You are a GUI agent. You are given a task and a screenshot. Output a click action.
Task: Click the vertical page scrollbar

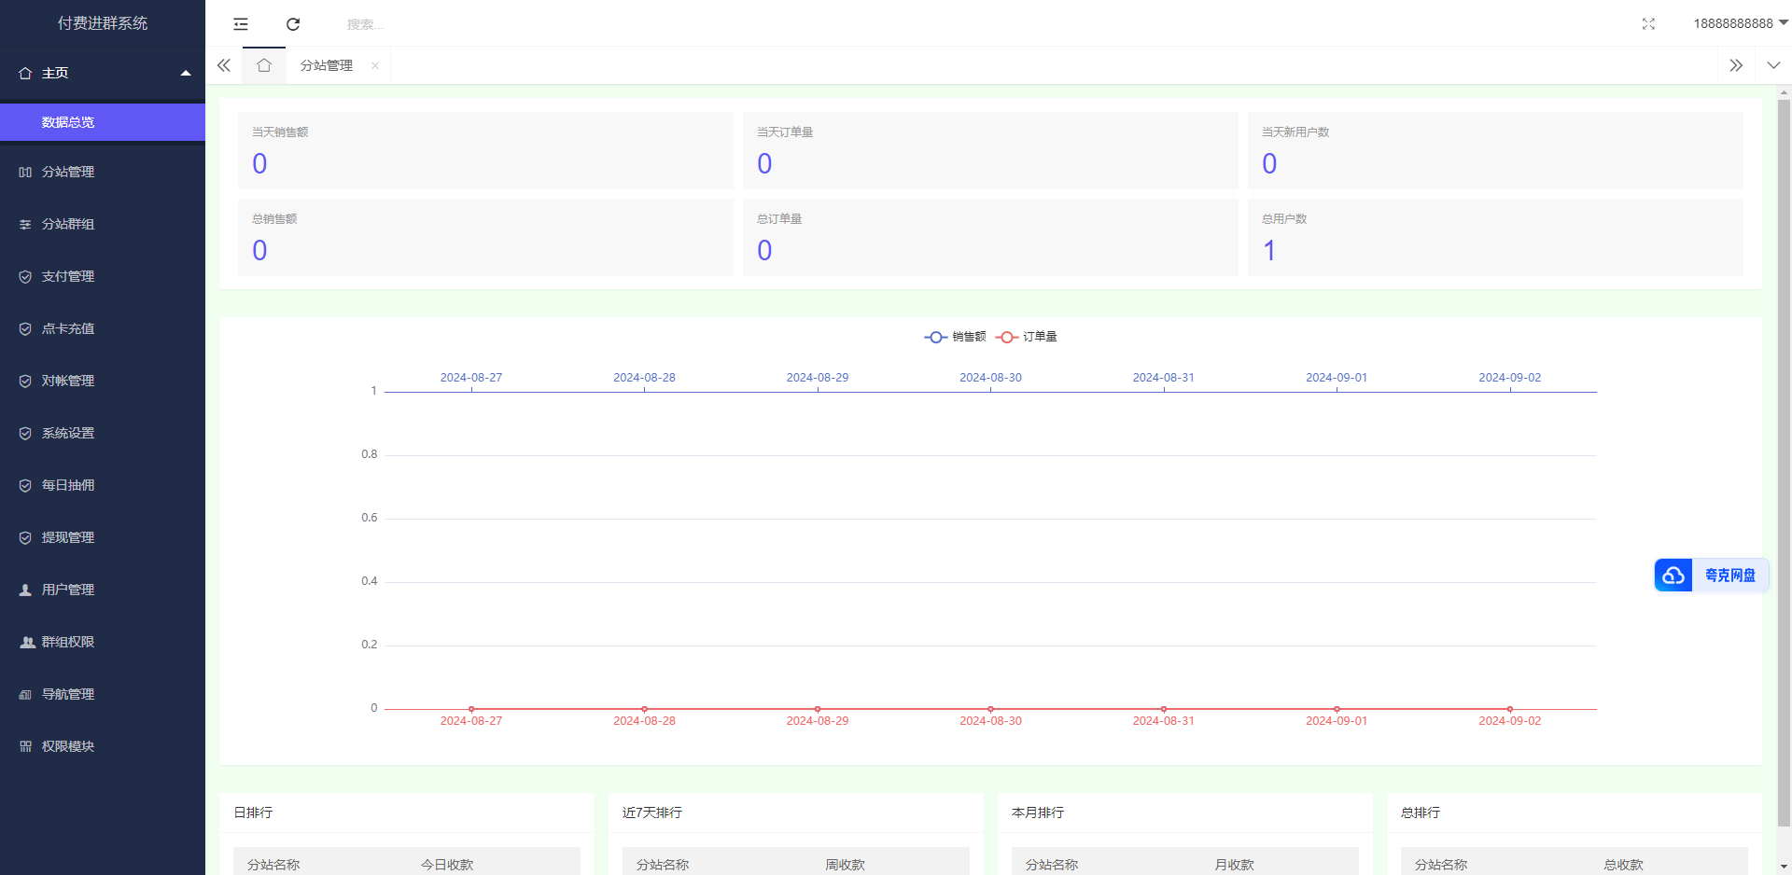tap(1784, 463)
